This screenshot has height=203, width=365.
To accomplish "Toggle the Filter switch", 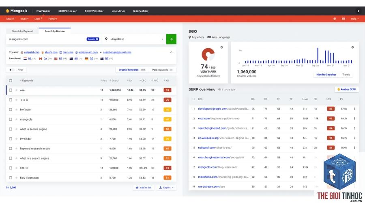I will click(x=11, y=70).
